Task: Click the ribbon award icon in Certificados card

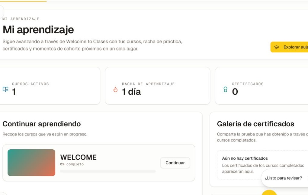Action: [225, 89]
